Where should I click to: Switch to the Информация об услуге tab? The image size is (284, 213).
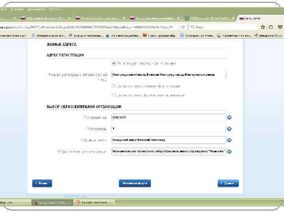46,18
